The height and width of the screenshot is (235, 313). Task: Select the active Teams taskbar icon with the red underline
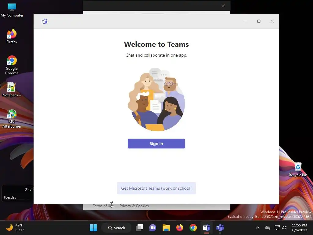pos(206,228)
